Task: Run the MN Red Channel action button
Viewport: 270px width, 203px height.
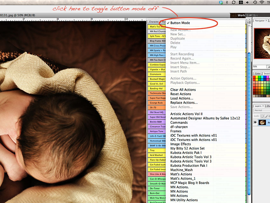Action: [157, 31]
